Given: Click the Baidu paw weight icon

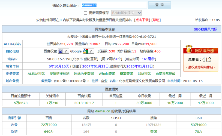Looking at the screenshot, I should click(x=64, y=51).
